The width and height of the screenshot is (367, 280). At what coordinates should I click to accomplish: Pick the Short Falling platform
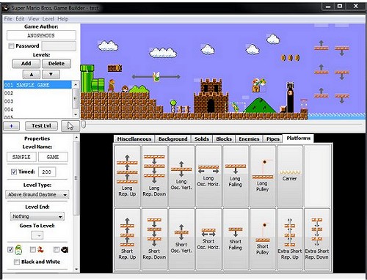pyautogui.click(x=236, y=239)
